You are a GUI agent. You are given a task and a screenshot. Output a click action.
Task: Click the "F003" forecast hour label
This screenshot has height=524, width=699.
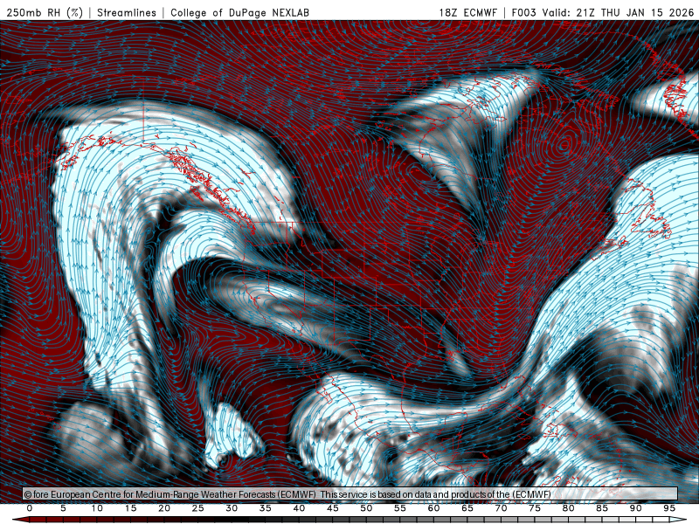click(523, 12)
